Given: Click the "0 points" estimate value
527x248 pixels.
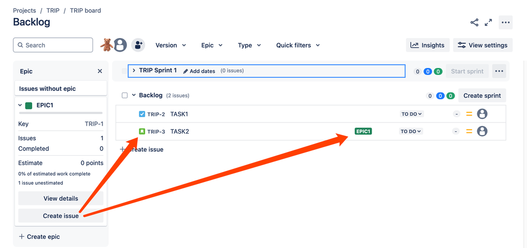Looking at the screenshot, I should pyautogui.click(x=92, y=163).
